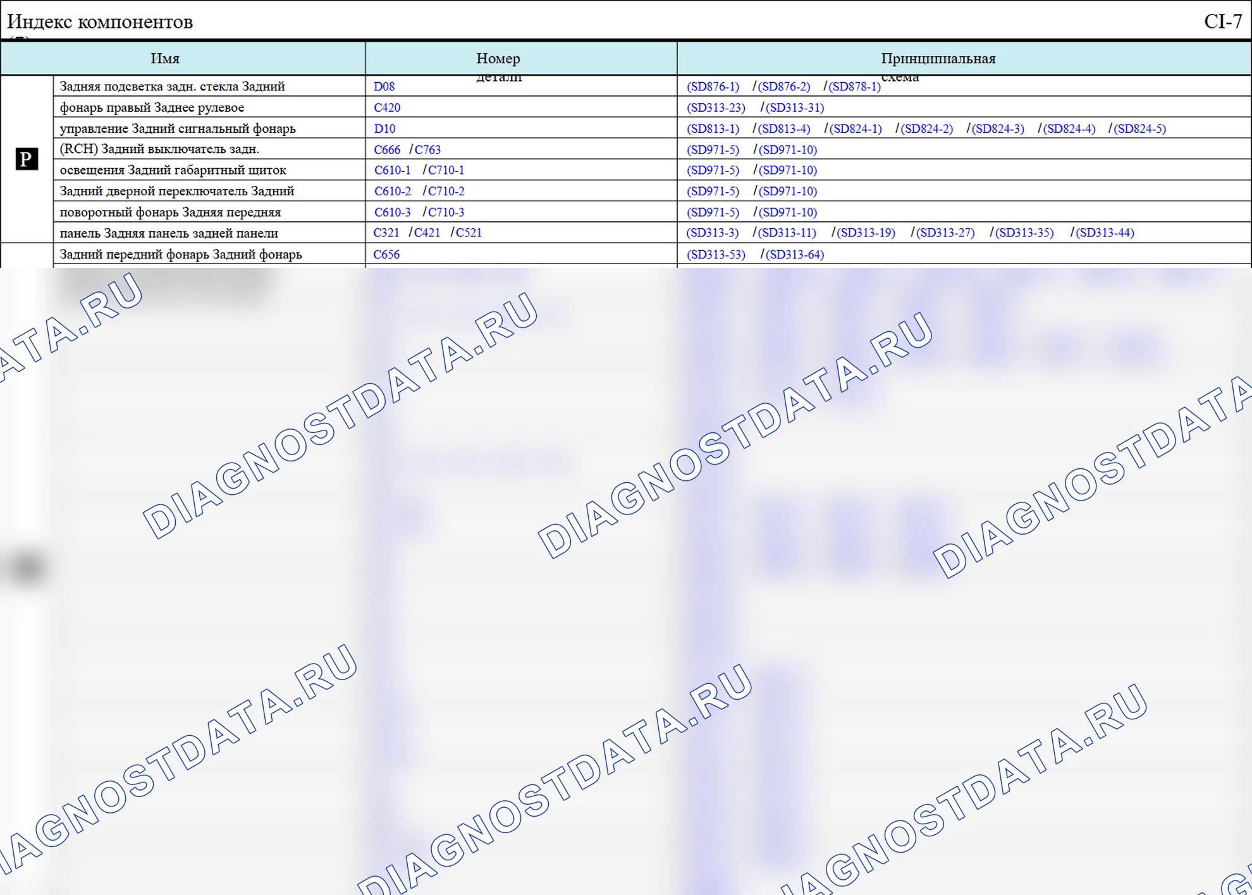Open part number link C666

pyautogui.click(x=387, y=150)
